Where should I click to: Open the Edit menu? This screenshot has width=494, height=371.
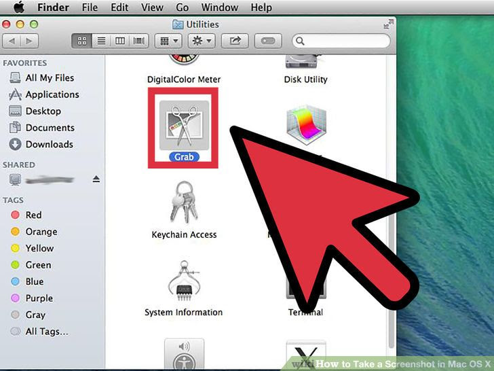[119, 7]
